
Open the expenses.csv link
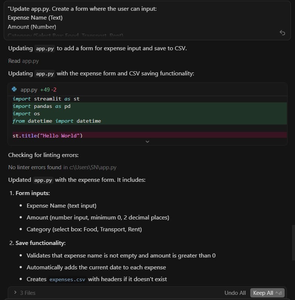point(67,279)
